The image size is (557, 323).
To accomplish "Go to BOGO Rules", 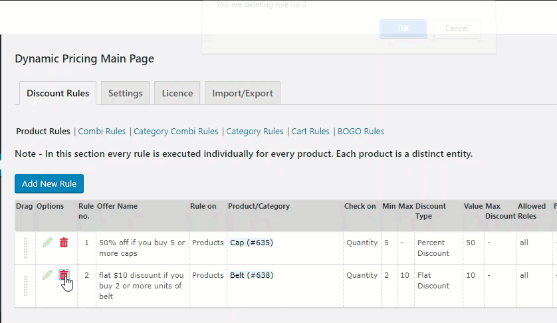I will click(360, 131).
